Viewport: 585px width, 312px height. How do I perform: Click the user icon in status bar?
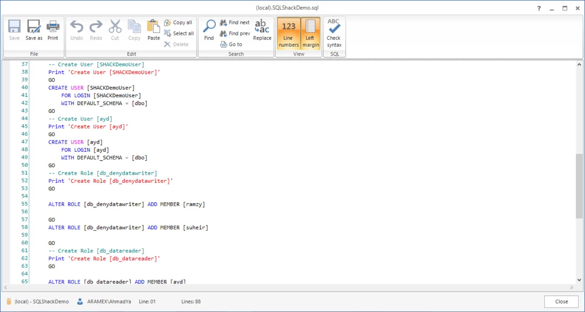[x=80, y=302]
